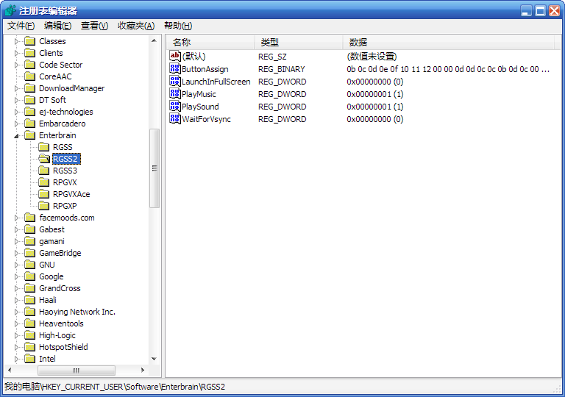Click the tree vertical scrollbar thumb
Screen dimensions: 565x397
[x=154, y=168]
